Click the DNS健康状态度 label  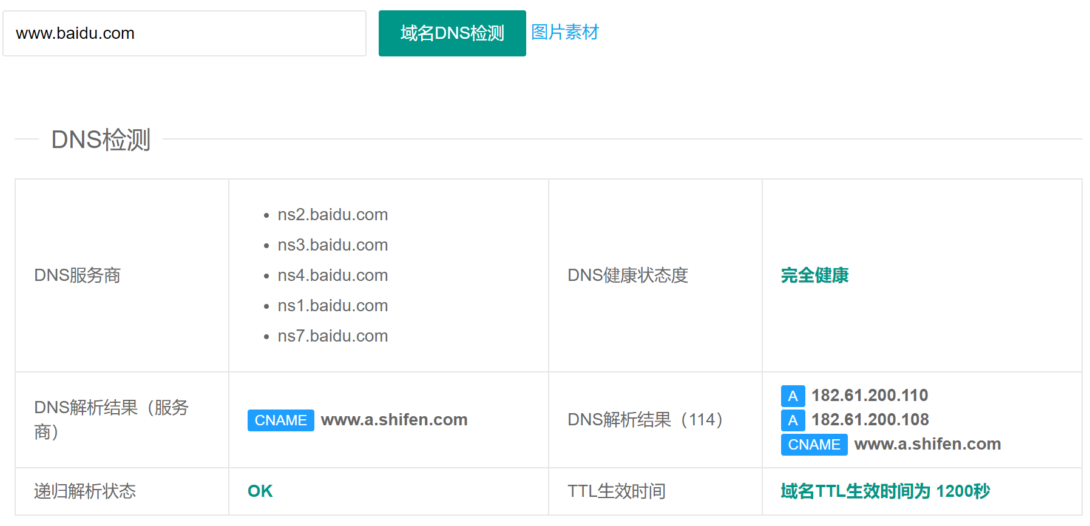[x=628, y=275]
